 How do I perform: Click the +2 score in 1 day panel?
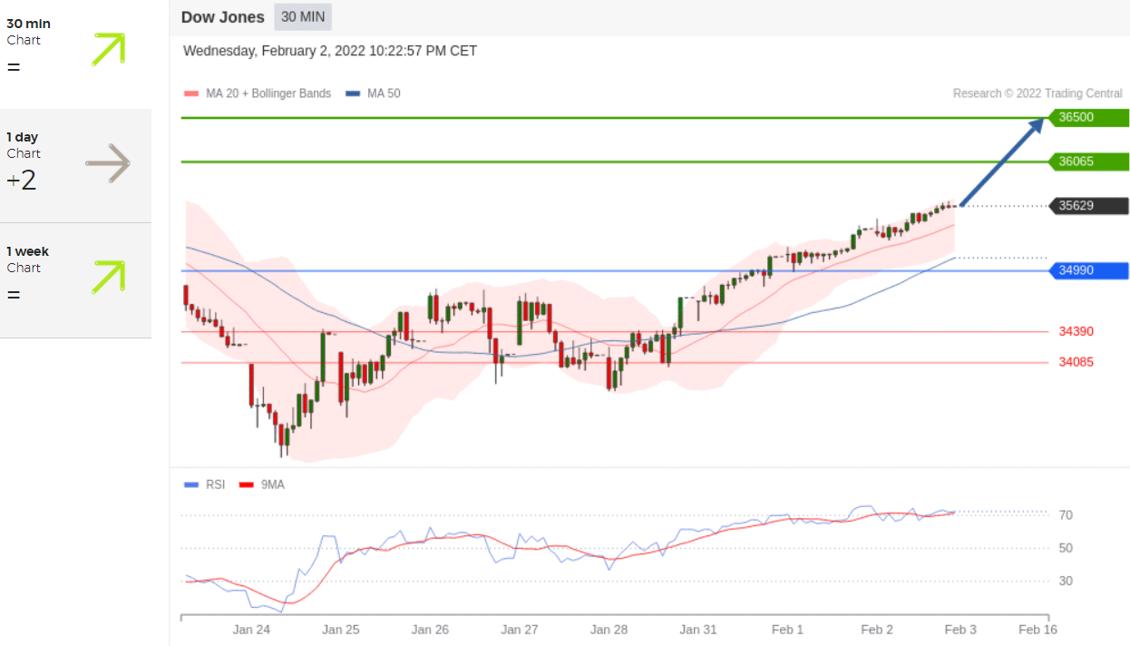point(22,181)
